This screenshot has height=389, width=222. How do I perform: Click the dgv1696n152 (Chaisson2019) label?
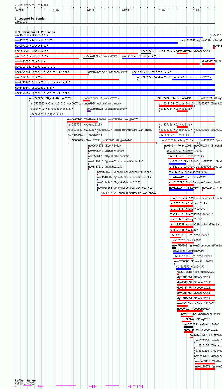[108, 72]
